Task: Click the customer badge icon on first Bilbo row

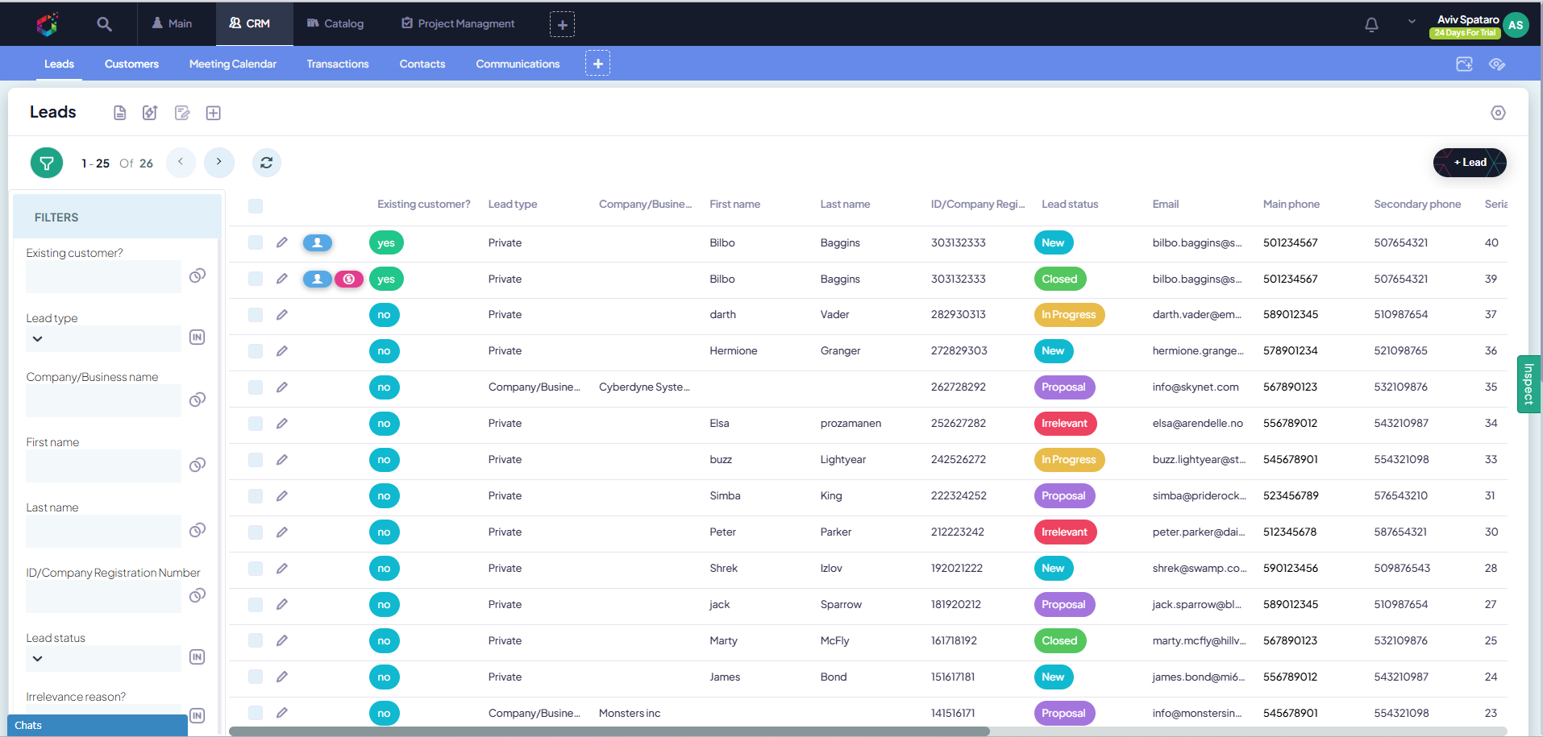Action: click(x=318, y=242)
